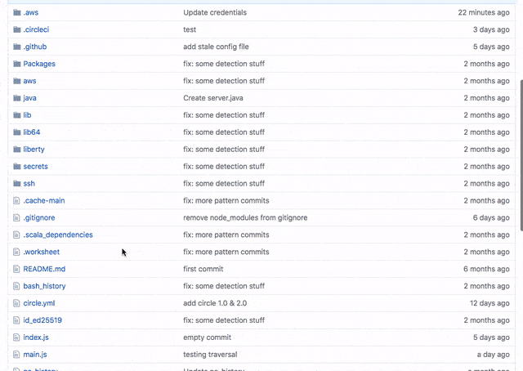Open the circle.yml file
The width and height of the screenshot is (523, 371).
click(x=39, y=303)
